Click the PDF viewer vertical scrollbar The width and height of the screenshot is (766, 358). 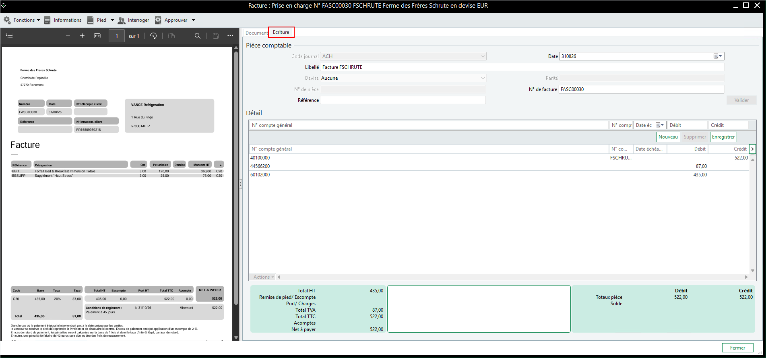coord(236,177)
